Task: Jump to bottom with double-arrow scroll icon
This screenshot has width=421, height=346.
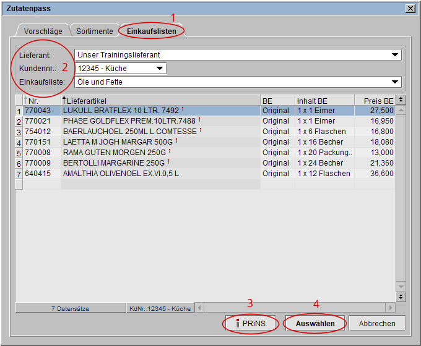Action: coord(401,297)
